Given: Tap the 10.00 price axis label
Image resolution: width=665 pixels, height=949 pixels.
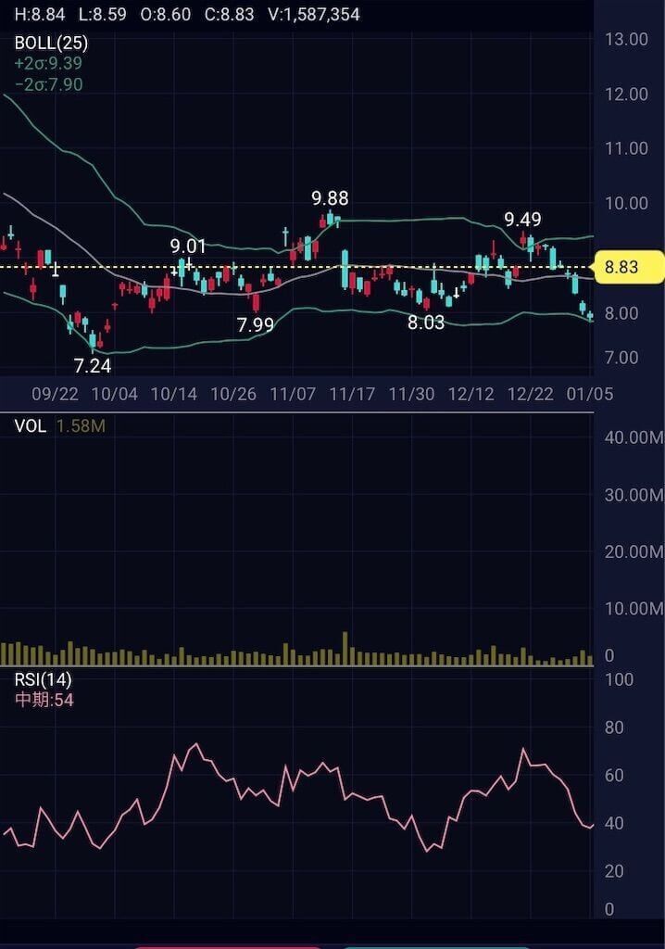Looking at the screenshot, I should [626, 203].
